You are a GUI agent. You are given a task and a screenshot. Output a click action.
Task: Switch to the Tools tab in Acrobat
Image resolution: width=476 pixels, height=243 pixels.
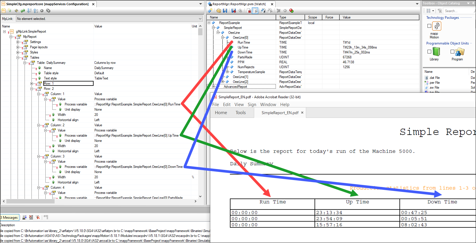coord(240,113)
